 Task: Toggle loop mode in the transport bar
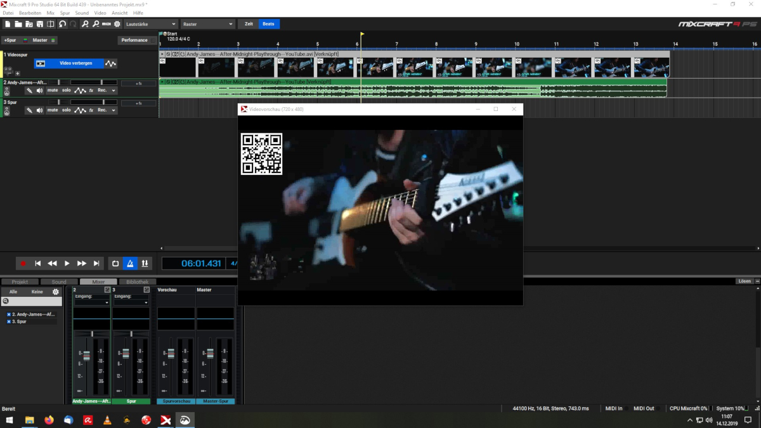[x=115, y=263]
